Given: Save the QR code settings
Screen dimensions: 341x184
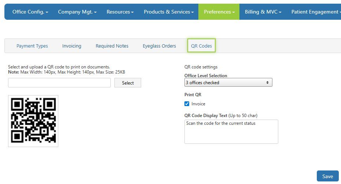Looking at the screenshot, I should [327, 176].
